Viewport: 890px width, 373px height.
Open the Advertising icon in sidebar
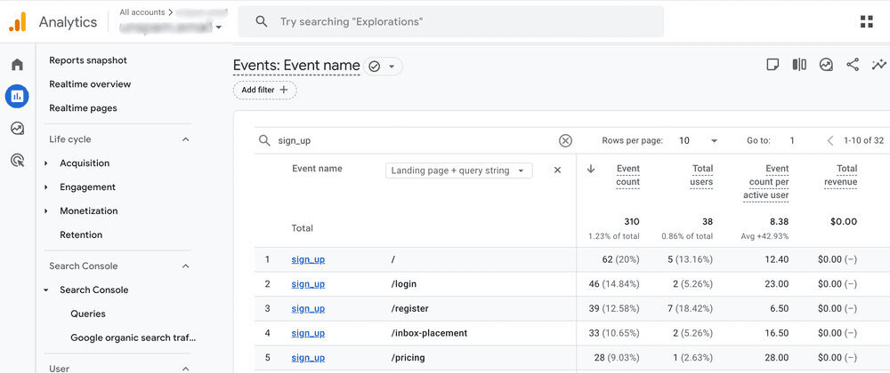17,160
